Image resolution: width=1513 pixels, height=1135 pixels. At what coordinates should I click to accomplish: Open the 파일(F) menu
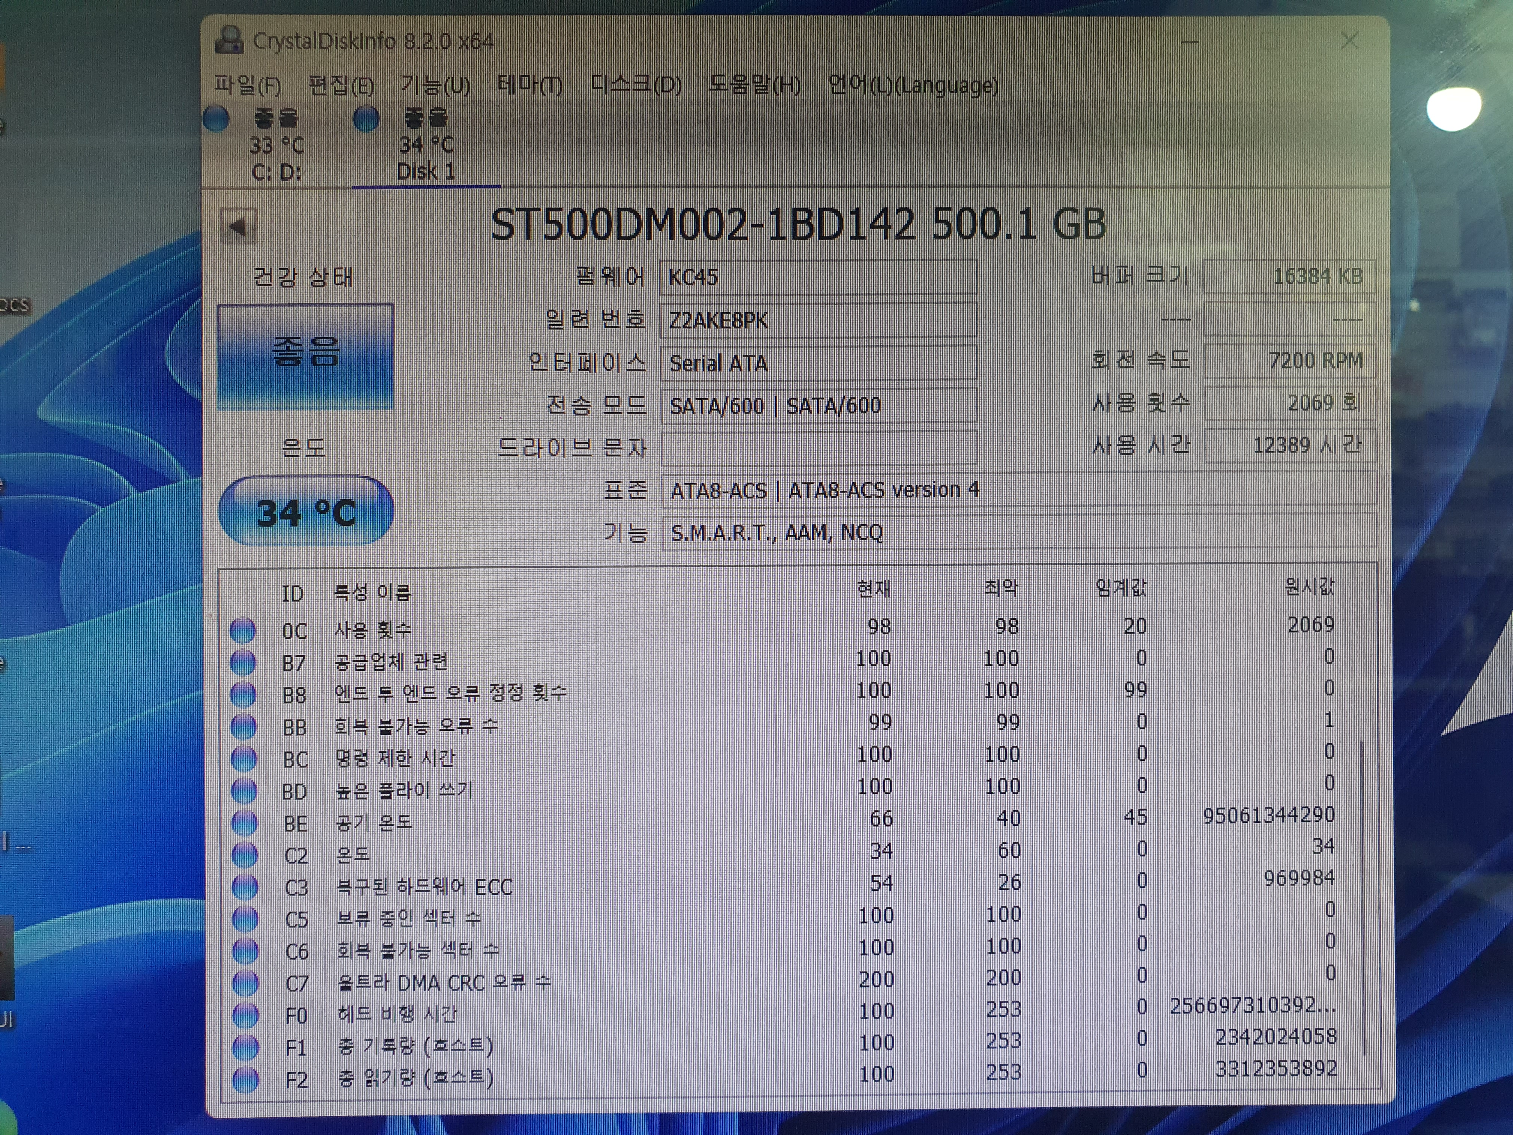point(248,85)
